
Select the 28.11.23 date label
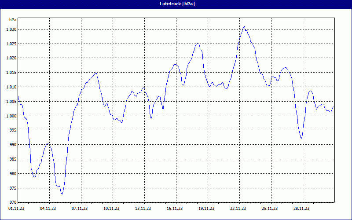tap(301, 209)
